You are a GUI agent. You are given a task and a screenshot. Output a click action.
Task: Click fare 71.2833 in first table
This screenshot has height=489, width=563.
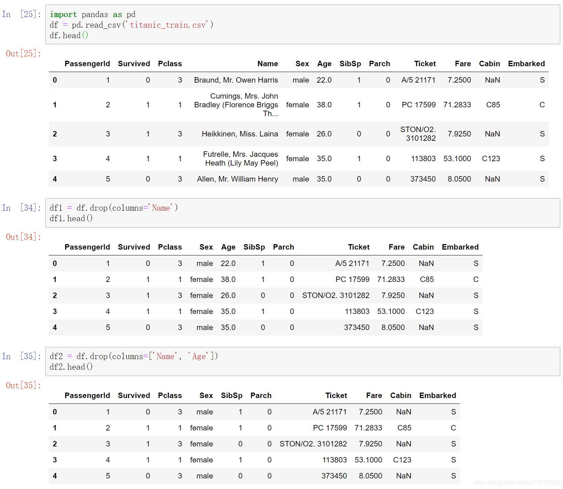click(457, 105)
